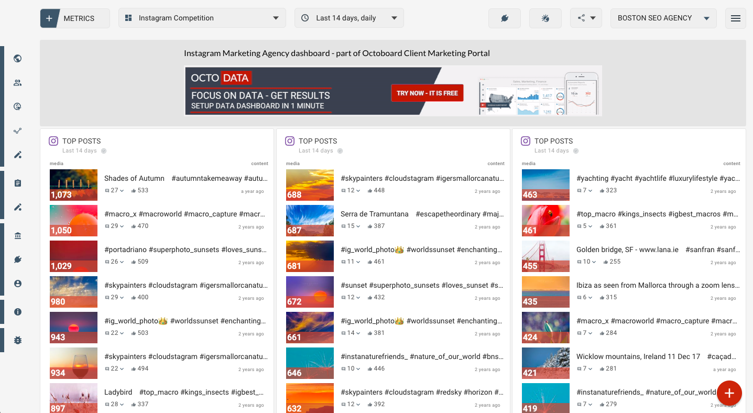
Task: Click Instagram icon of panel with Serra de Tramuntana
Action: coord(290,141)
